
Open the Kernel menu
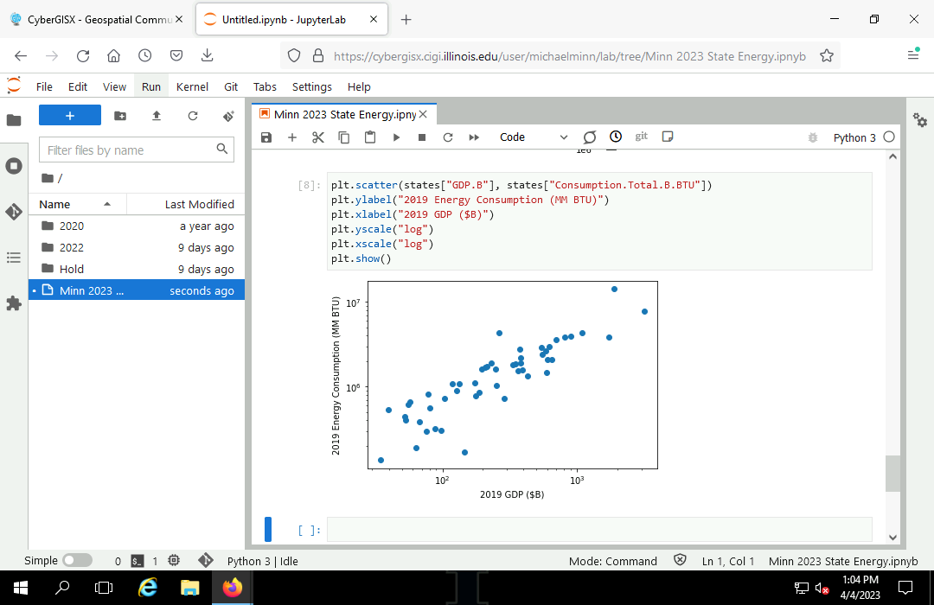click(x=192, y=86)
